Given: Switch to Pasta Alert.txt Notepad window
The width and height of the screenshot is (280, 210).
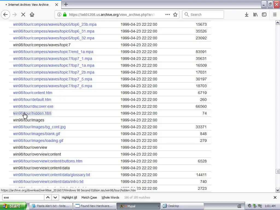Looking at the screenshot, I should [51, 206].
